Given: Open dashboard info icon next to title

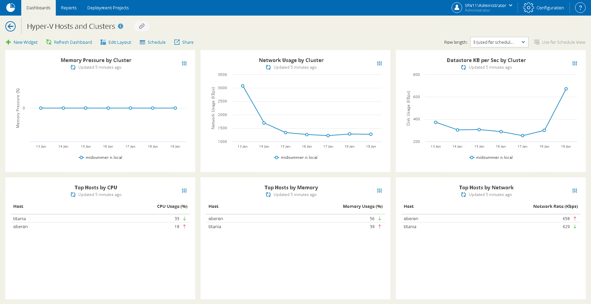Looking at the screenshot, I should point(121,26).
